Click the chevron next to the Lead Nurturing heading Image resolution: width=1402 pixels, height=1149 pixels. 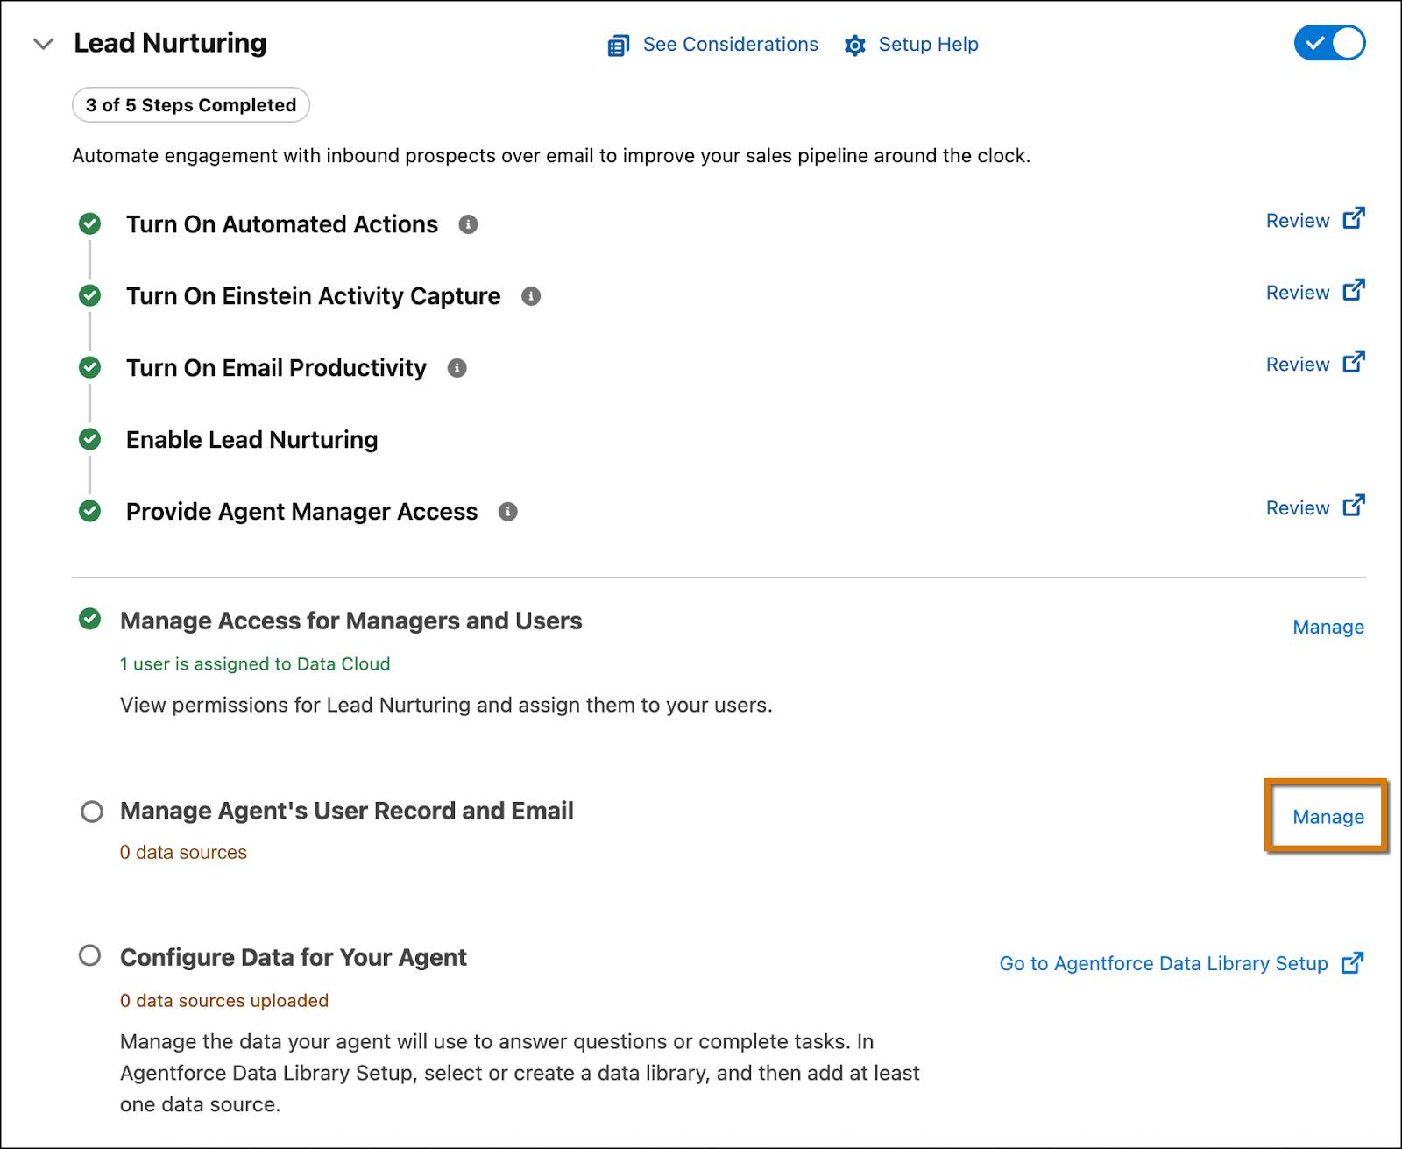pyautogui.click(x=41, y=42)
